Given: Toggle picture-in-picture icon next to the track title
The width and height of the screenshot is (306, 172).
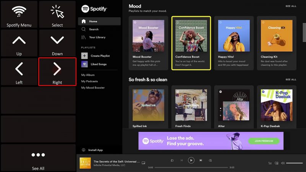Looking at the screenshot, I should (143, 163).
